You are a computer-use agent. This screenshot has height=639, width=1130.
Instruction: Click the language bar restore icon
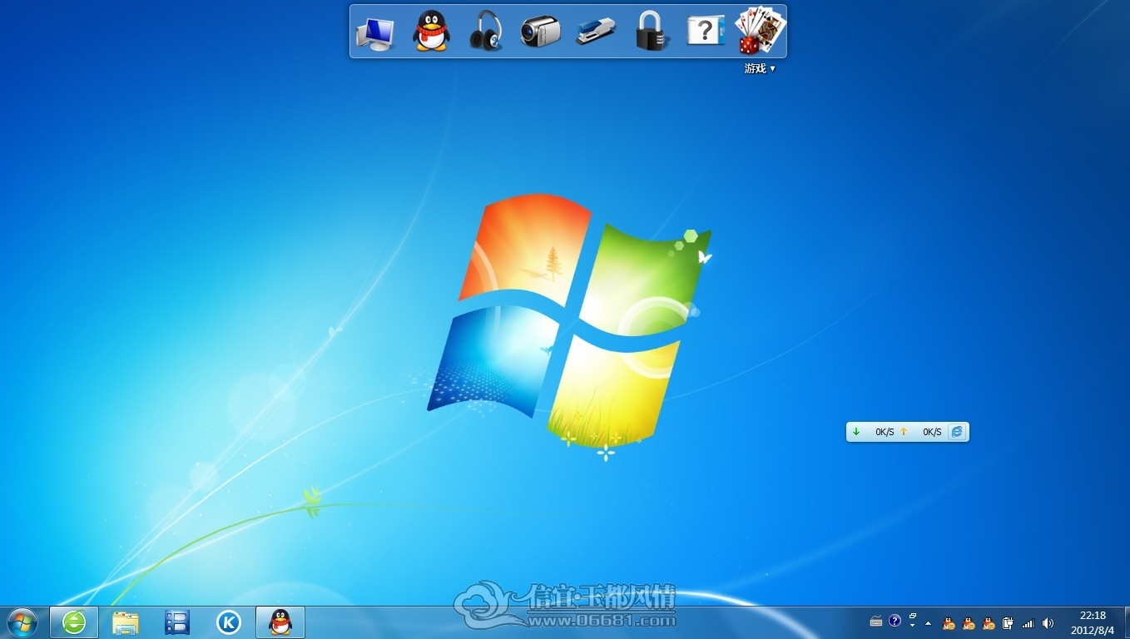913,617
